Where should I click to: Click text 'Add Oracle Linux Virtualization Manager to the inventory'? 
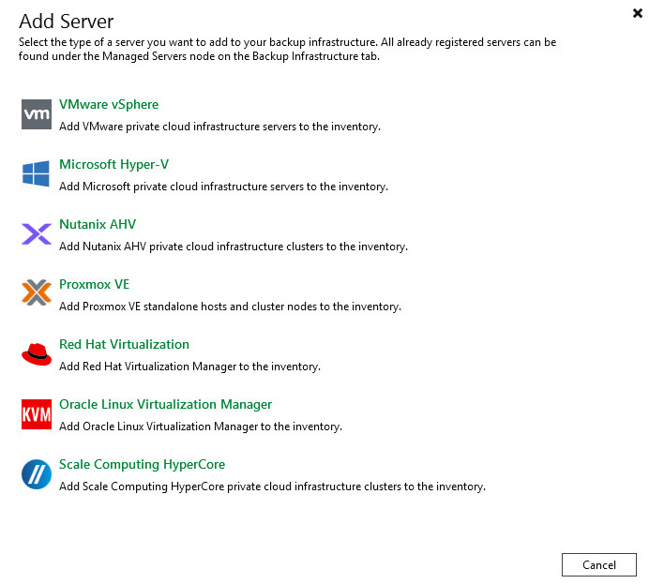click(x=201, y=426)
